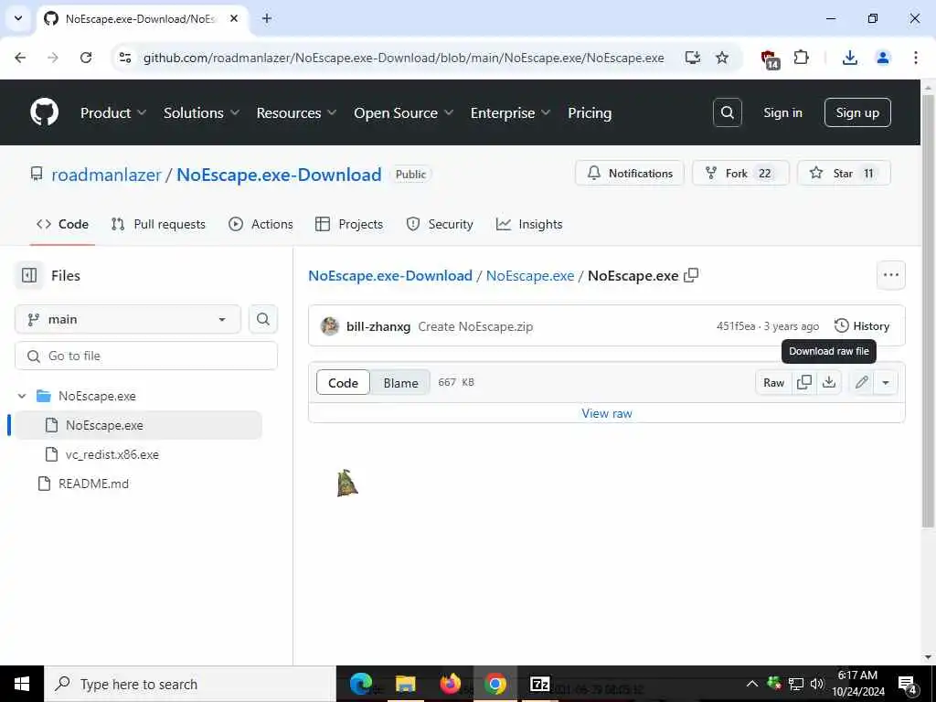Click install app icon in address bar
Screen dimensions: 936x702
pos(693,58)
